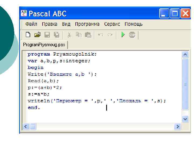The image size is (194, 145).
Task: Click the line 'Read(a,b);'
Action: [43, 81]
